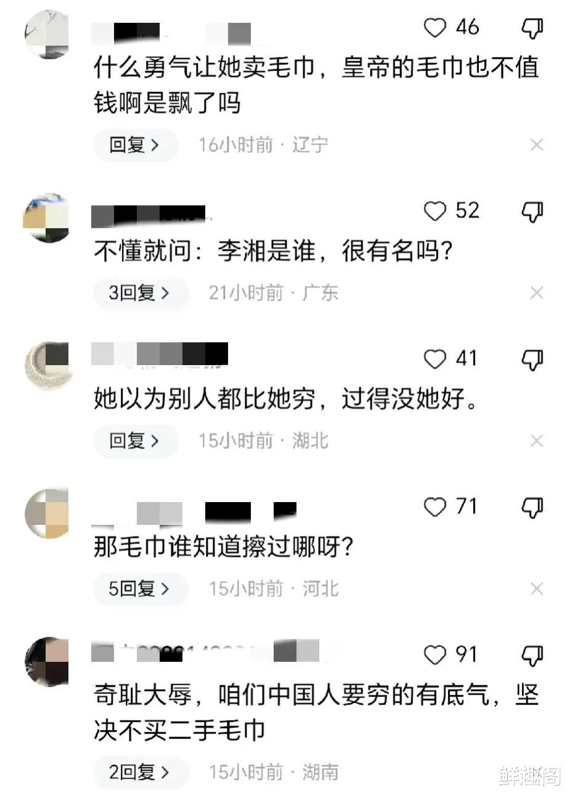Expand the 2回复 replies under Hunan comment
This screenshot has width=572, height=800.
coord(141,771)
